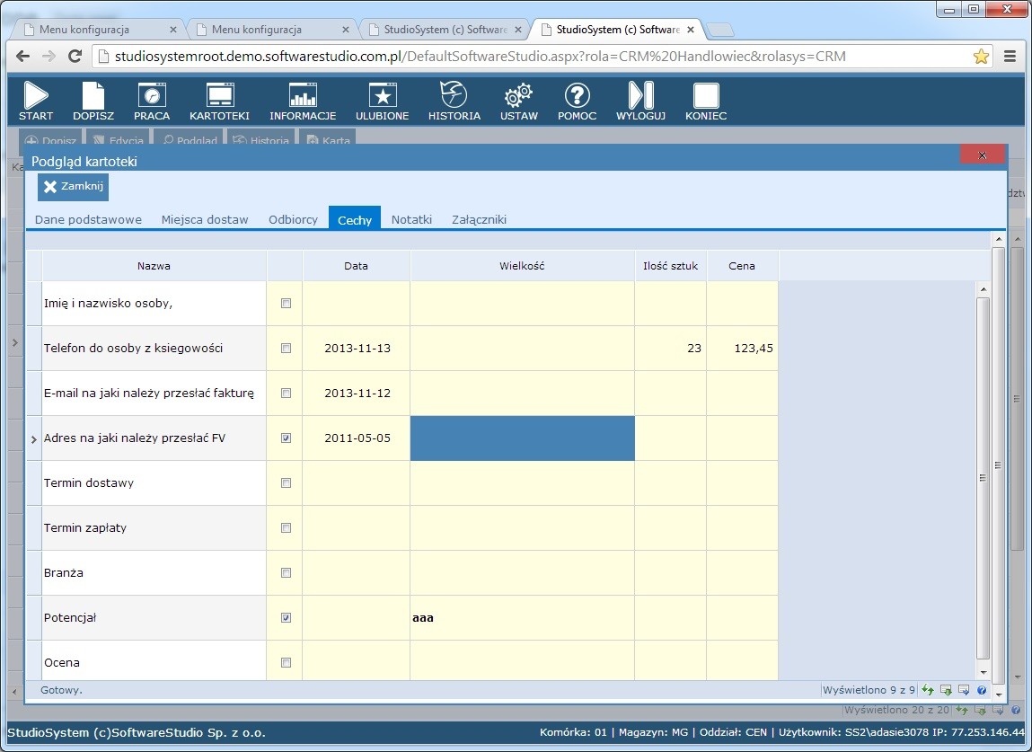The height and width of the screenshot is (752, 1032).
Task: Go back in browser history
Action: [22, 56]
